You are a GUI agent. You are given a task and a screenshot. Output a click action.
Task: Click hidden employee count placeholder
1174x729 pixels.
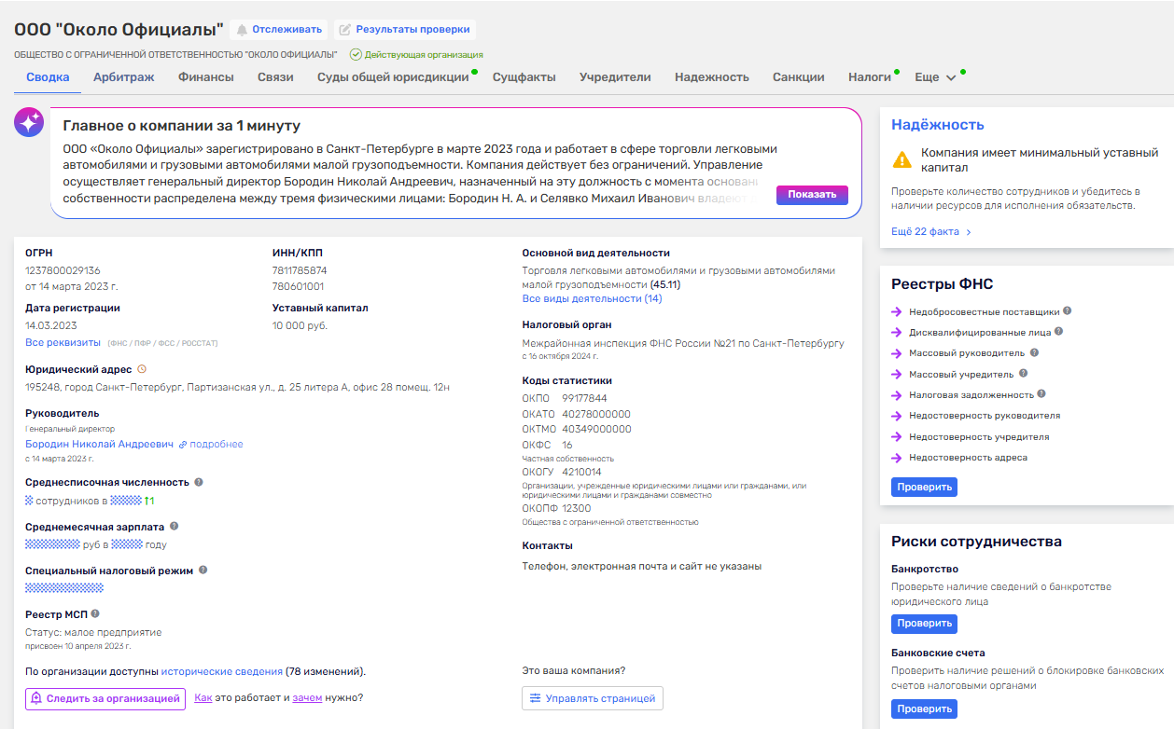[x=29, y=501]
